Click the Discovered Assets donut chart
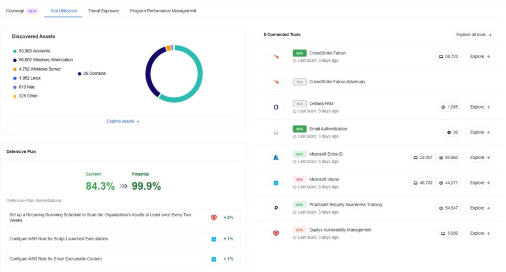506x272 pixels. click(x=173, y=74)
